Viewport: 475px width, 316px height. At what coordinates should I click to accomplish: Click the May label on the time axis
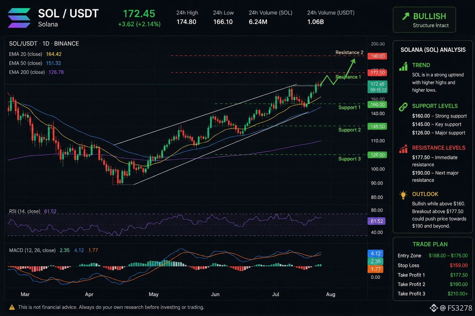point(154,294)
